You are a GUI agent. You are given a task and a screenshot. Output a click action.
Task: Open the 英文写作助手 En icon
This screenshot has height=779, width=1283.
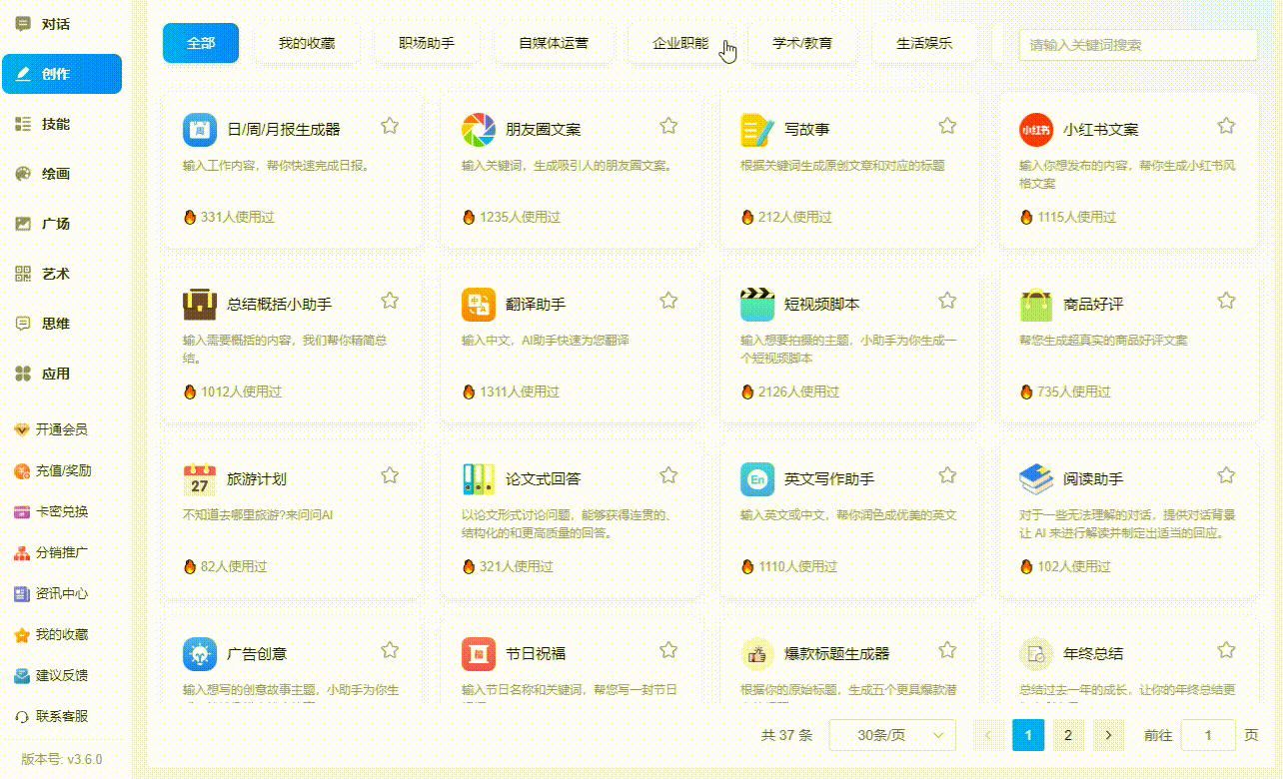tap(757, 479)
